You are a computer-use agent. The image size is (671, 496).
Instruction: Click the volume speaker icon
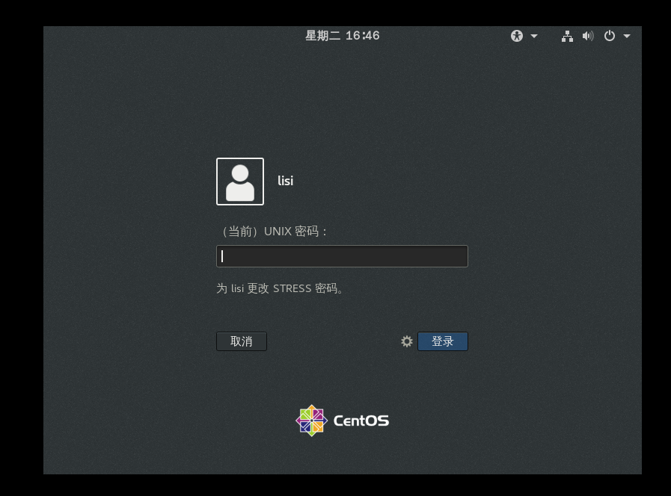[588, 36]
